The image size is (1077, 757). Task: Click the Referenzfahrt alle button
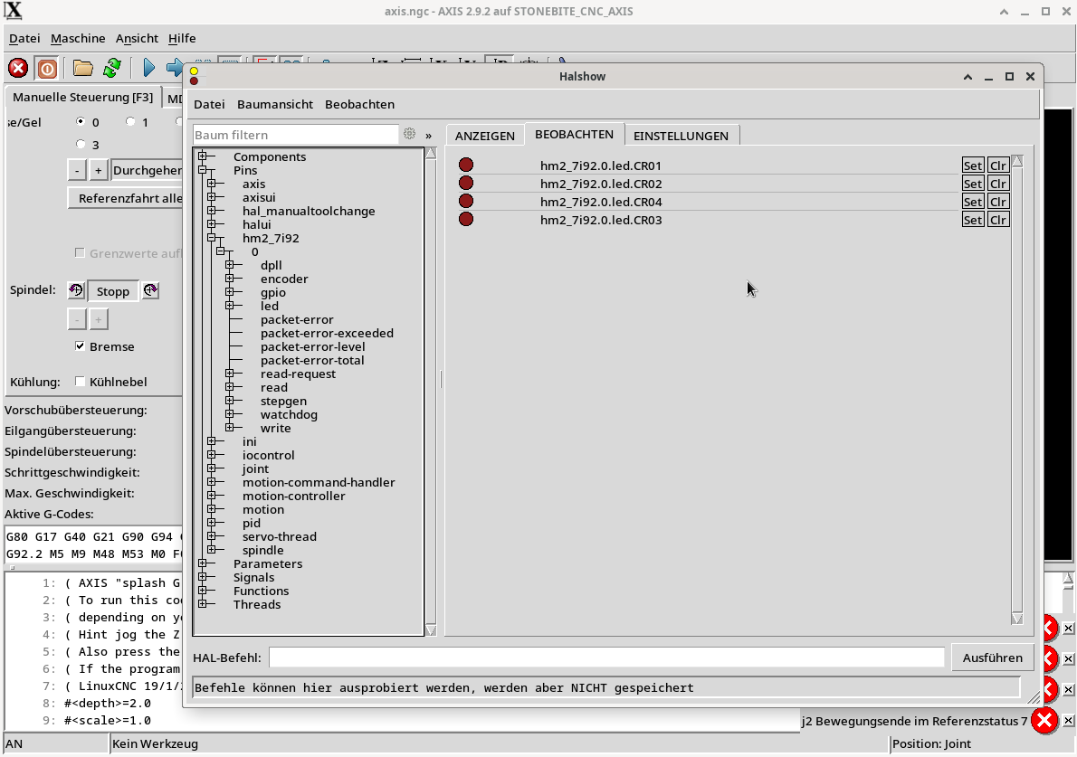click(127, 198)
